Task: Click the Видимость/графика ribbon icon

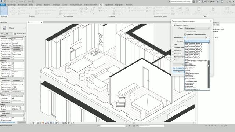Action: tap(19, 8)
